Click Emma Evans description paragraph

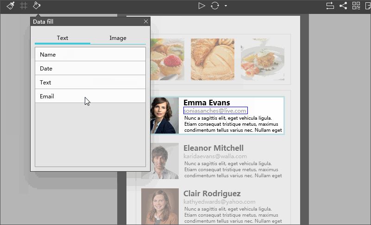pos(233,124)
